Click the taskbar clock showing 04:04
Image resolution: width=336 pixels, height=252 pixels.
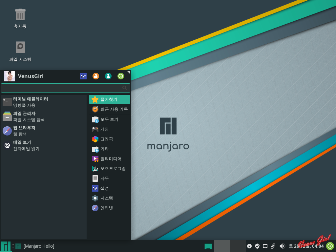click(306, 246)
